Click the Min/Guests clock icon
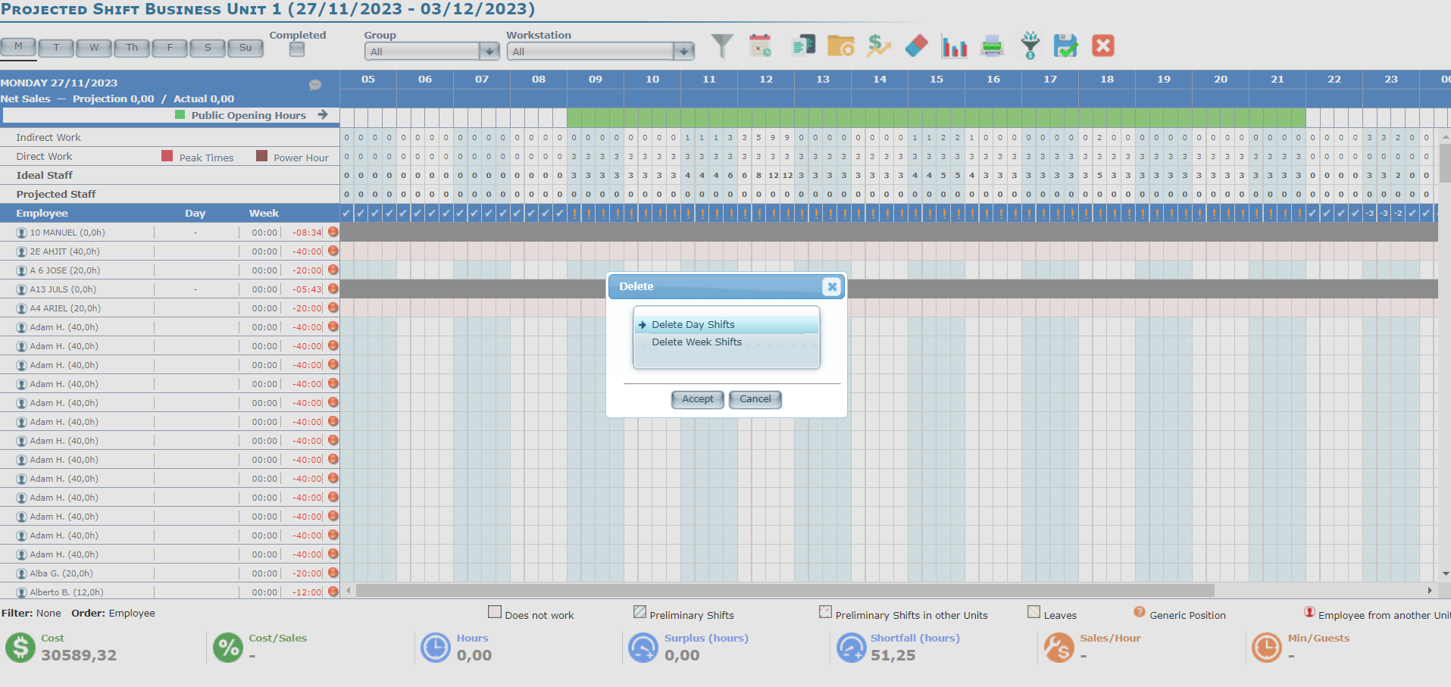1451x687 pixels. click(1267, 648)
